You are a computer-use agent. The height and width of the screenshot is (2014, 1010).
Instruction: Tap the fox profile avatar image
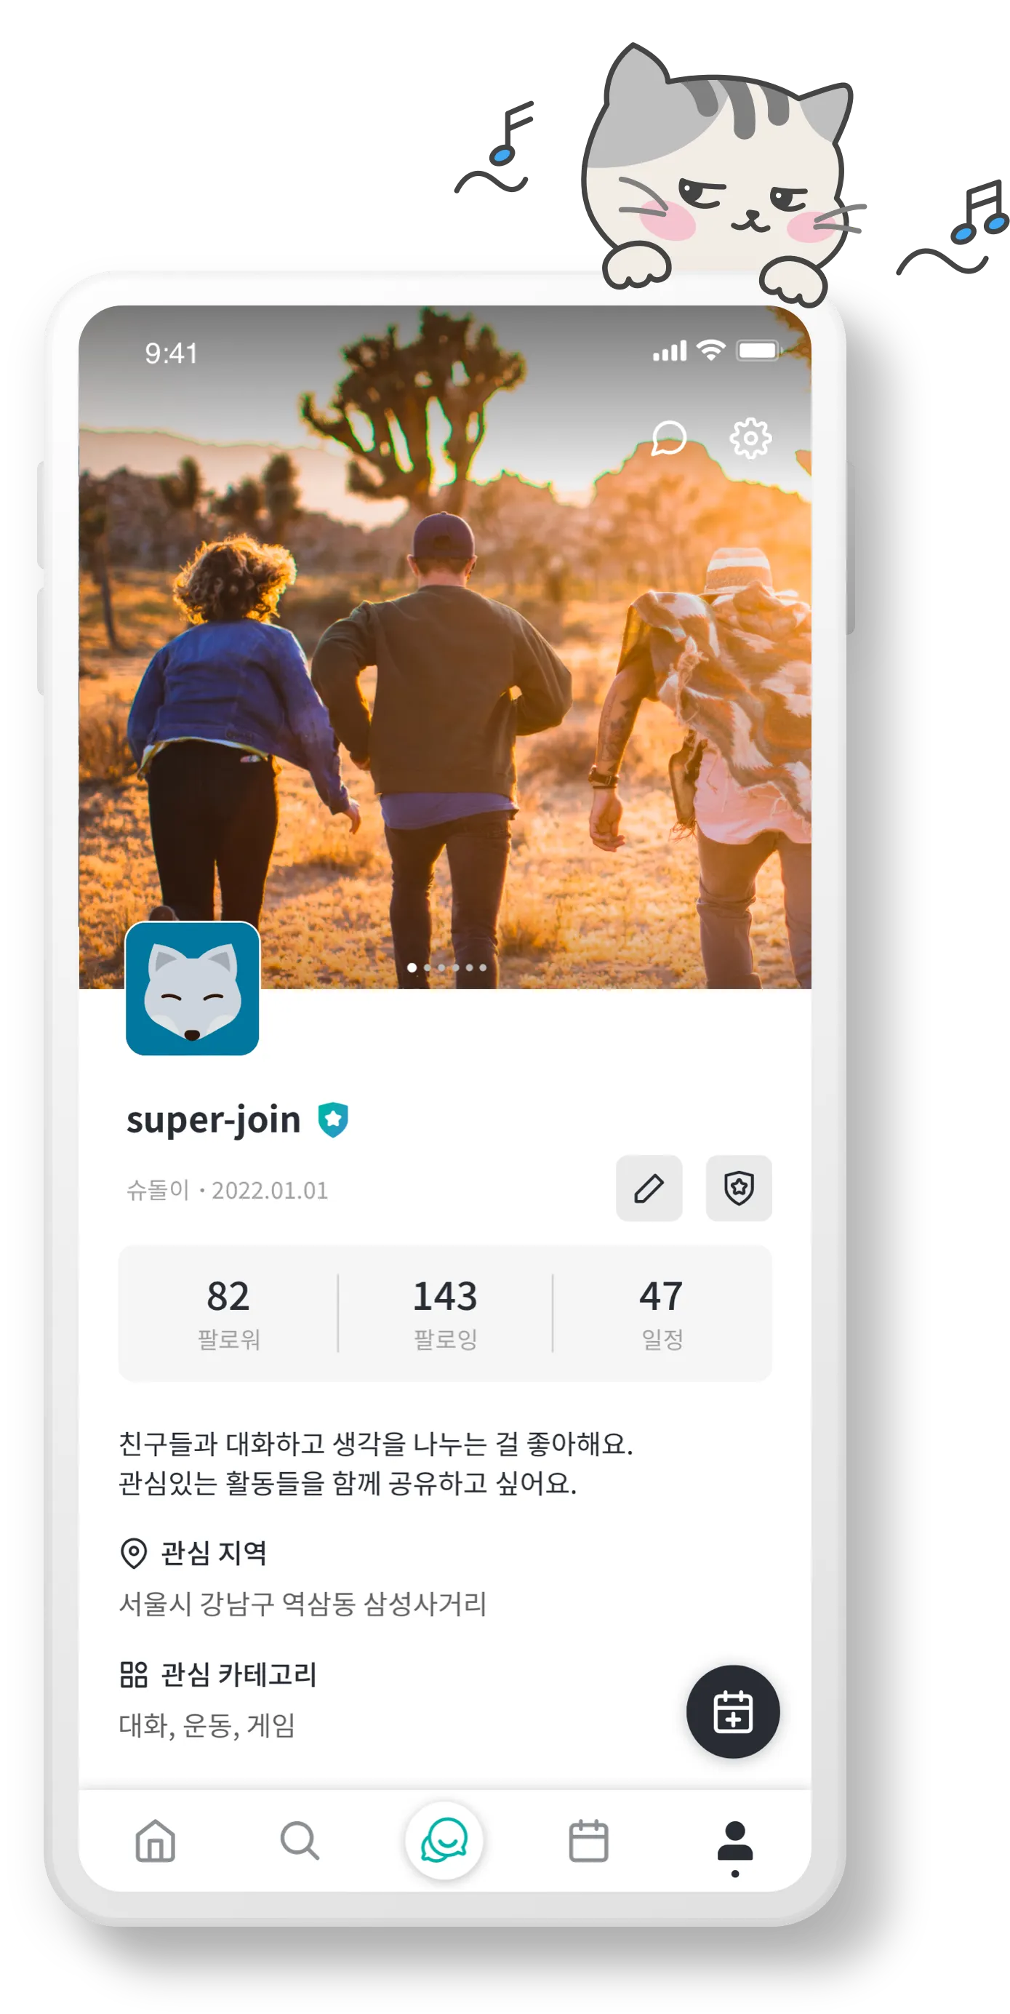coord(192,988)
